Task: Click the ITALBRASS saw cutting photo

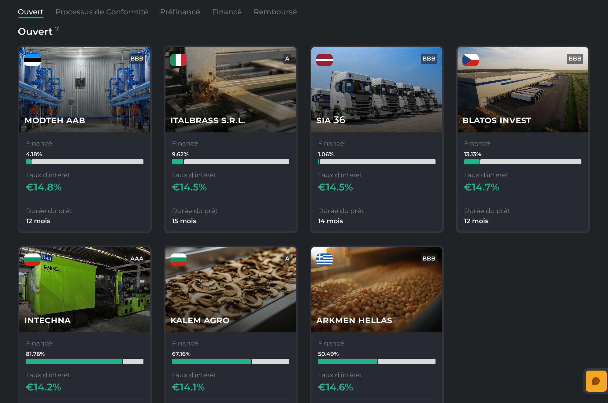Action: [231, 90]
